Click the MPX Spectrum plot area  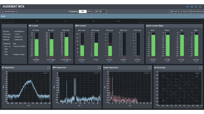[79, 87]
